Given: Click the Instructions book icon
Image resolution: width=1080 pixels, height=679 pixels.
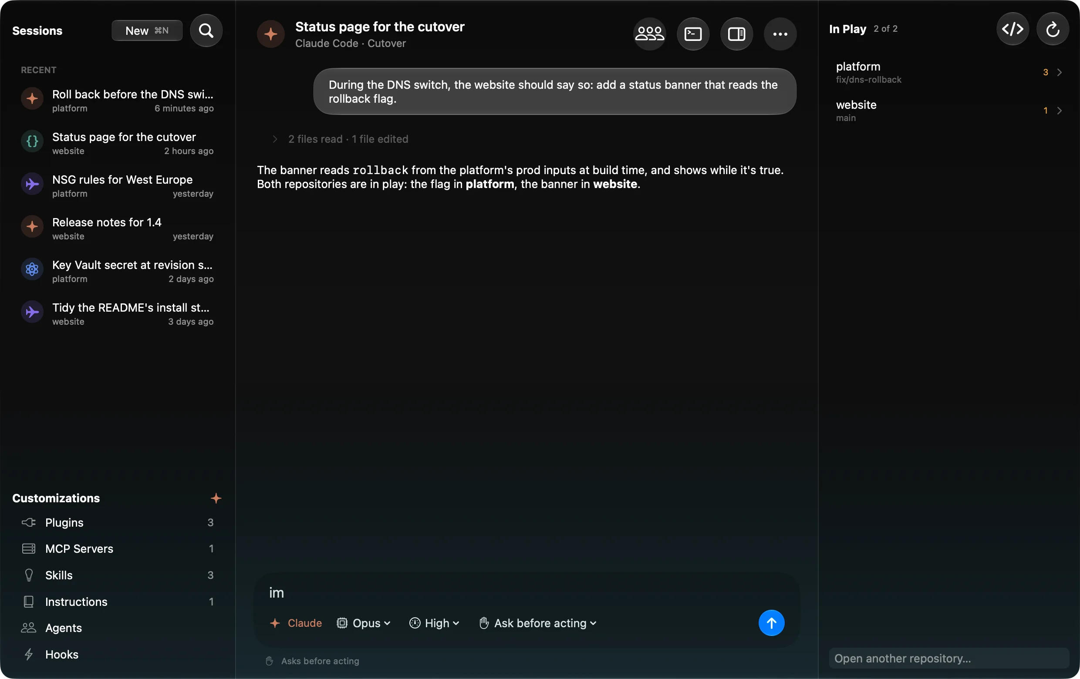Looking at the screenshot, I should coord(29,601).
